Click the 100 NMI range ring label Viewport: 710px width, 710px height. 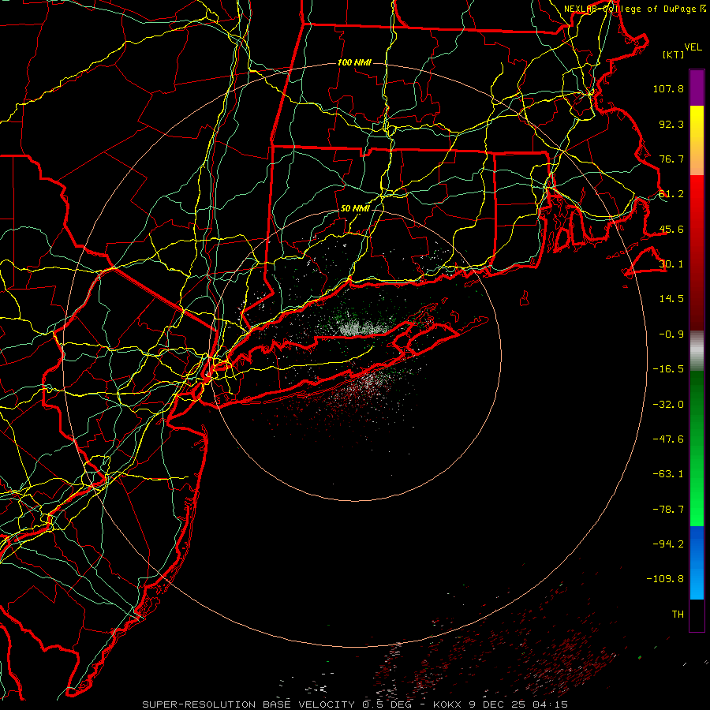[x=354, y=62]
